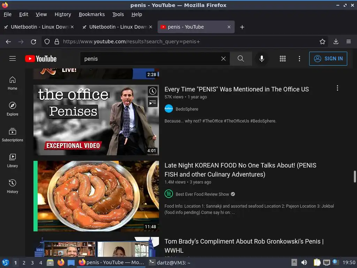Open the History menu in menu bar
357x268 pixels.
(x=63, y=14)
